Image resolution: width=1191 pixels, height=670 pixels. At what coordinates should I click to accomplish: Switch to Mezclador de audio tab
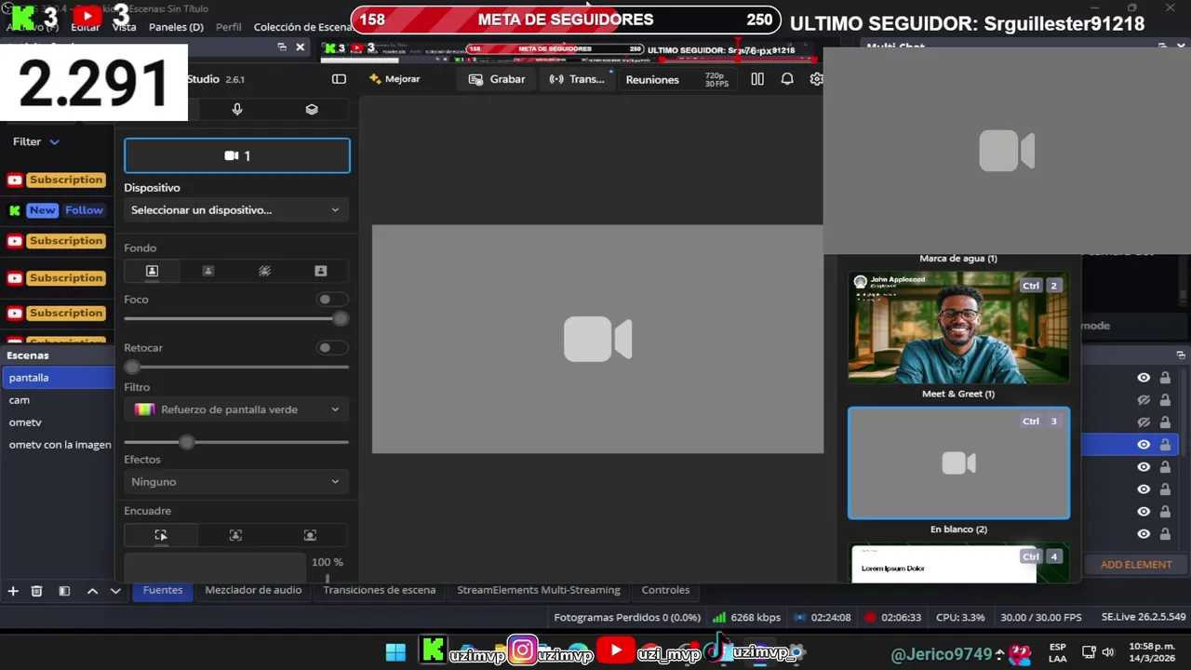[253, 590]
